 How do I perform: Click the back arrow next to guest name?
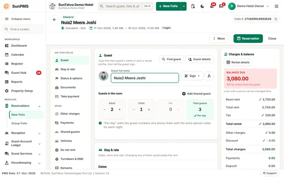coord(54,20)
